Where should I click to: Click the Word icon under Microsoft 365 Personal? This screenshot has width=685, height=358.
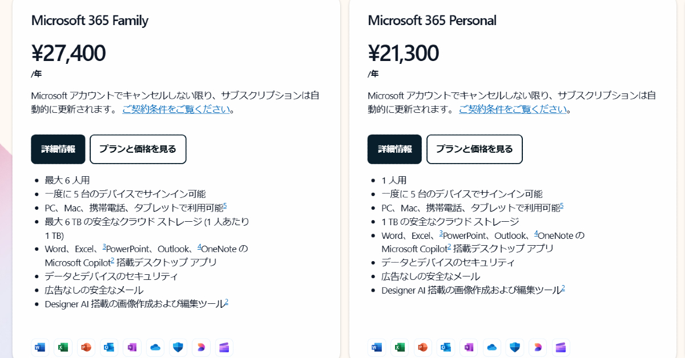pos(377,347)
